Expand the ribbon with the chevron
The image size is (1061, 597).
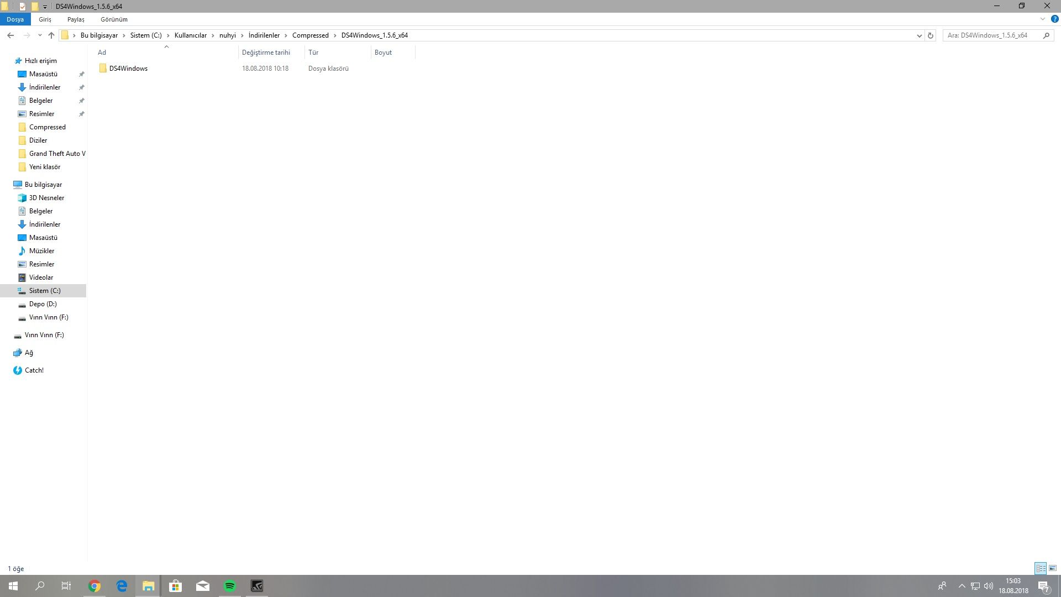tap(1043, 19)
